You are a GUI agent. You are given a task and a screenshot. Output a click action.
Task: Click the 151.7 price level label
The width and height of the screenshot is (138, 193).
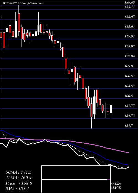pos(128,125)
